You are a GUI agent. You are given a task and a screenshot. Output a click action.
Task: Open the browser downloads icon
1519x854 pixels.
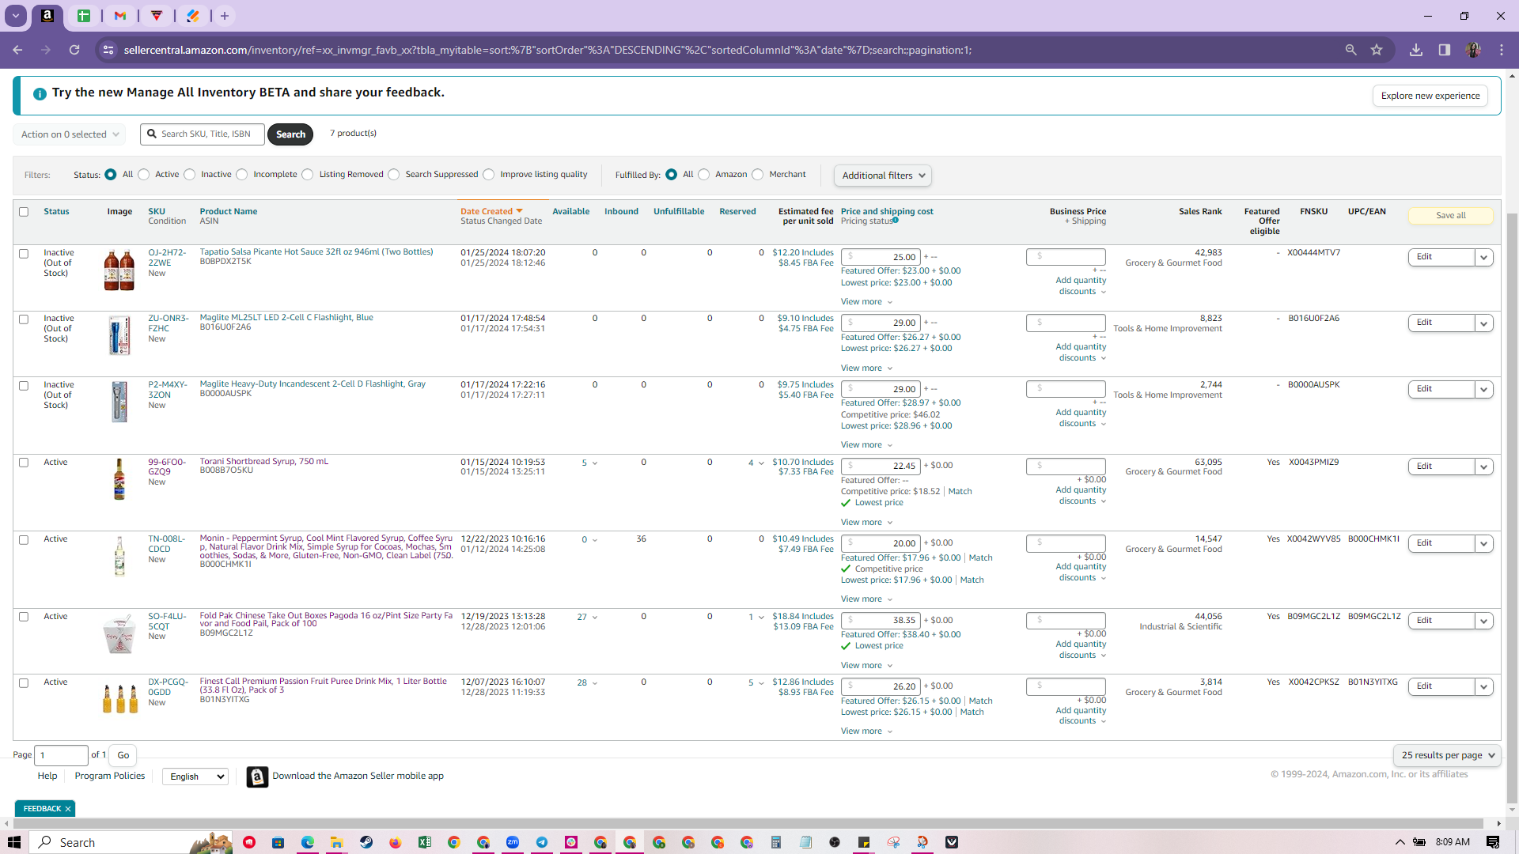[x=1416, y=50]
